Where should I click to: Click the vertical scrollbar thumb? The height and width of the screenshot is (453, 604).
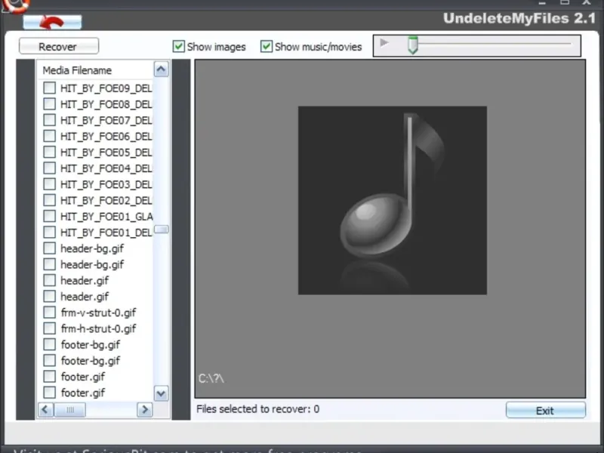pos(161,230)
